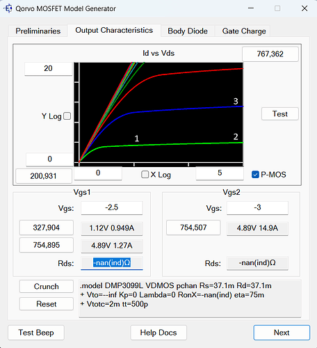Viewport: 317px width, 348px height.
Task: Click the Vgs1 Rds value field
Action: point(112,263)
